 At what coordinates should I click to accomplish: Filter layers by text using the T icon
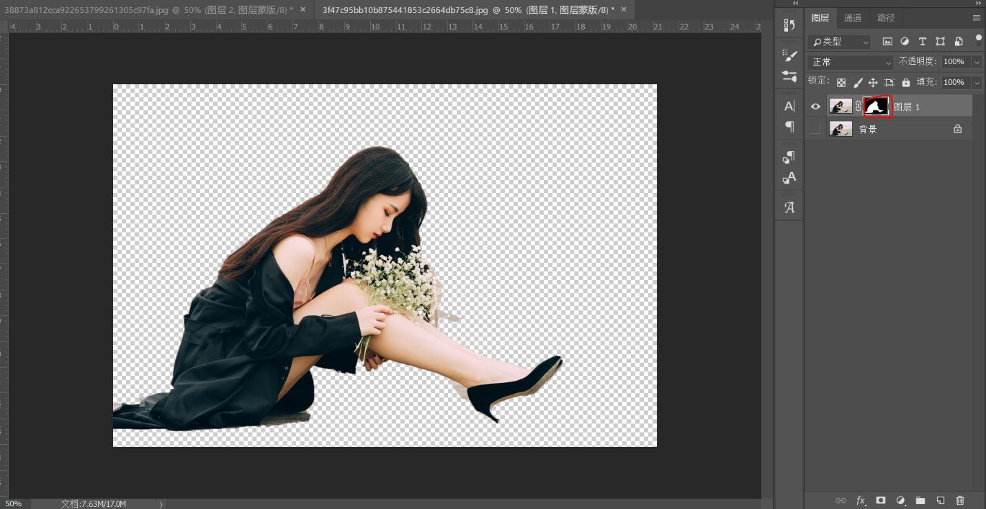pos(923,42)
